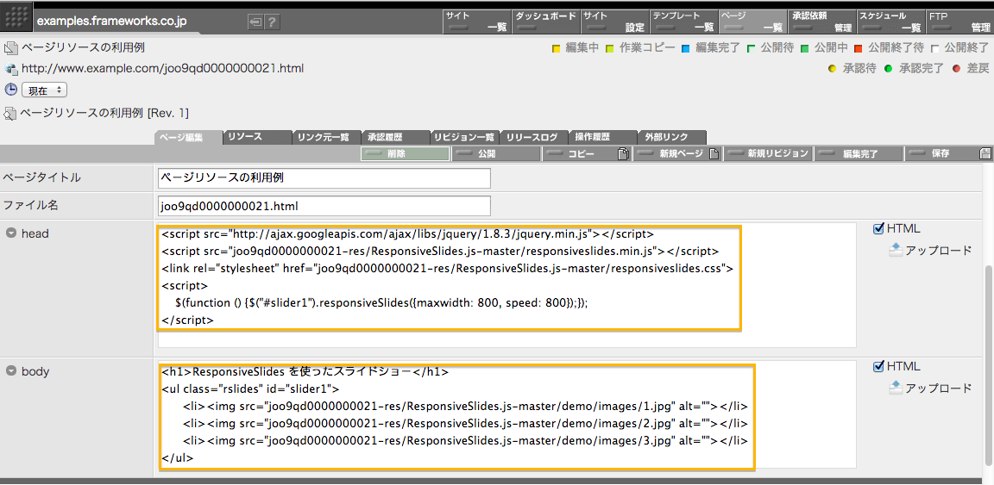
Task: Open サイト設定 in top navigation
Action: click(x=614, y=22)
